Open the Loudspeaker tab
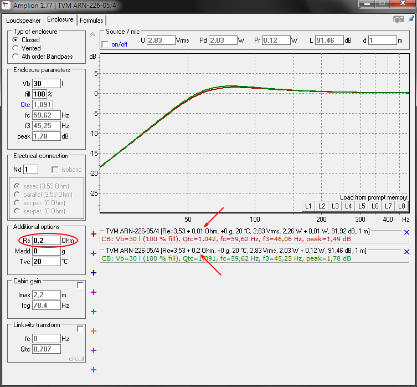 pyautogui.click(x=23, y=21)
